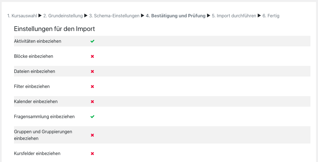This screenshot has width=318, height=162.
Task: Click the green checkmark for Fragensammlung einbeziehen
Action: coord(92,116)
